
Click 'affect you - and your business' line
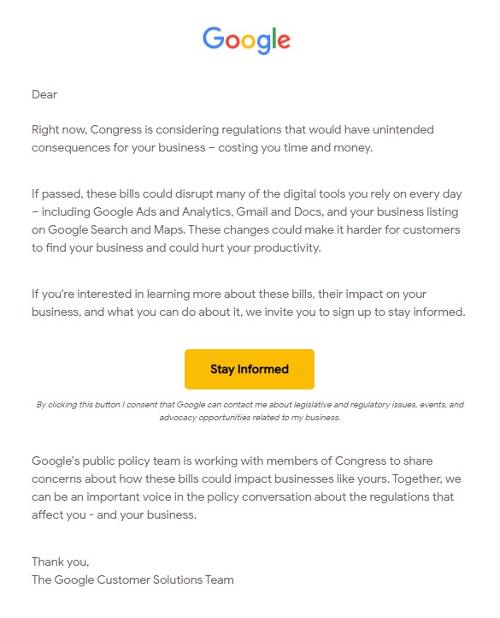(x=115, y=515)
